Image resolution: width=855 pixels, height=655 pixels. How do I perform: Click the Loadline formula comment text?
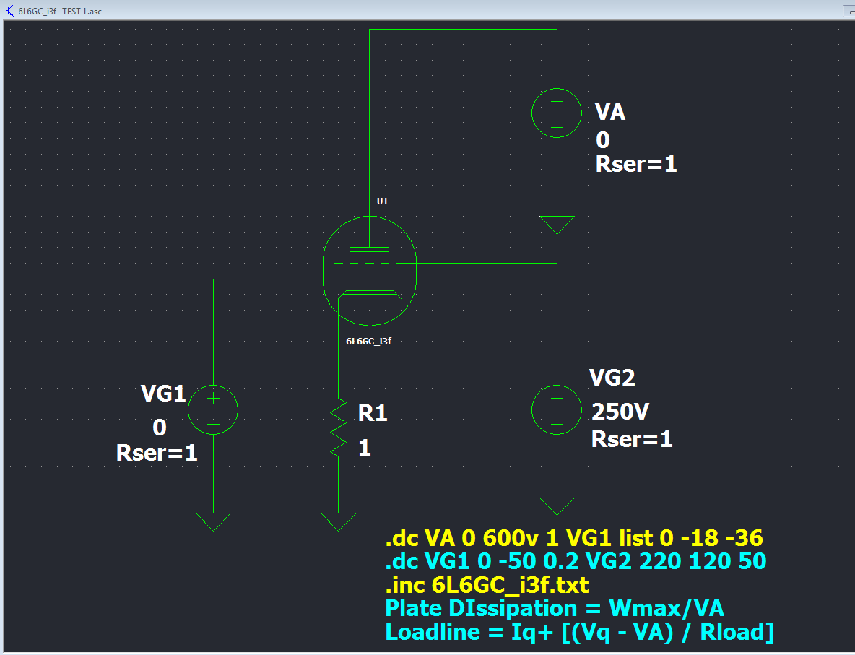coord(579,632)
